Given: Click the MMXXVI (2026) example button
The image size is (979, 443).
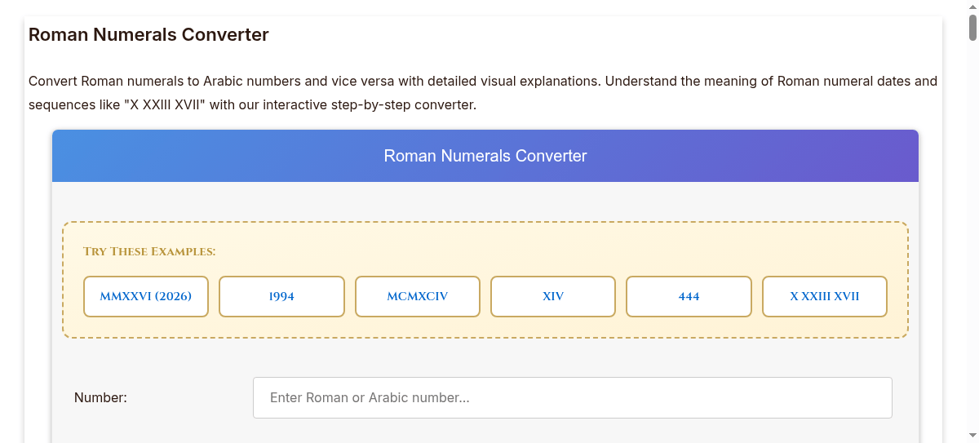Looking at the screenshot, I should (146, 296).
